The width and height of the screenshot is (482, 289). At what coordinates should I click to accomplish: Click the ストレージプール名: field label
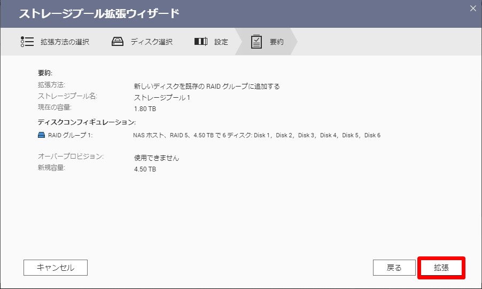click(x=67, y=96)
